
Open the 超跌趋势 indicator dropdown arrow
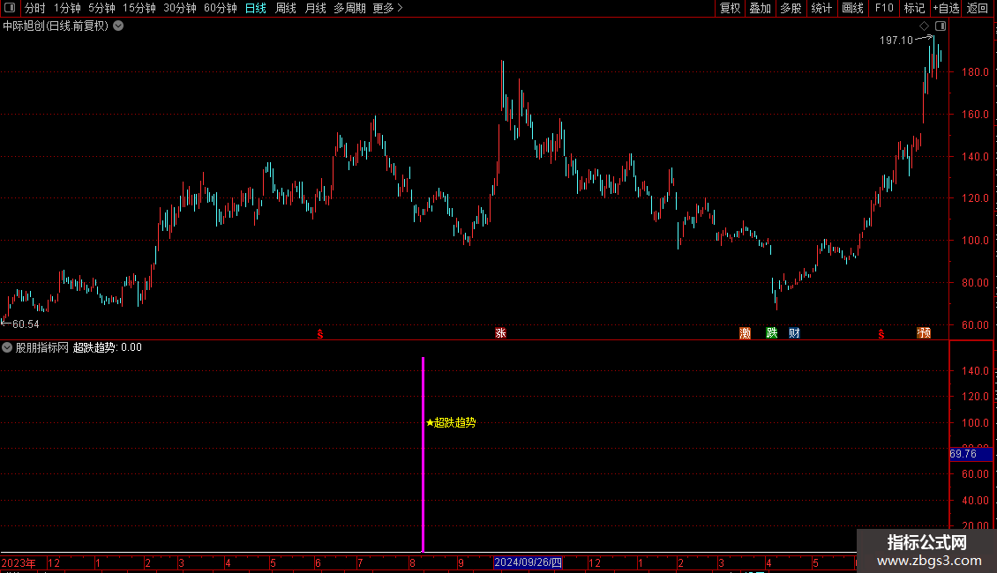click(7, 347)
